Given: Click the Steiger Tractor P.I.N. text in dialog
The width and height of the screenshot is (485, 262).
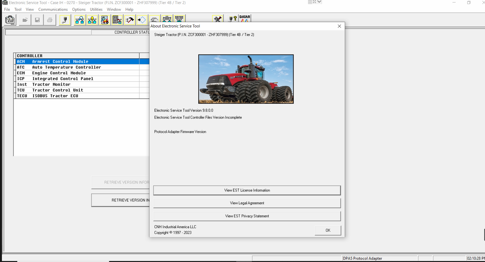Looking at the screenshot, I should (204, 35).
